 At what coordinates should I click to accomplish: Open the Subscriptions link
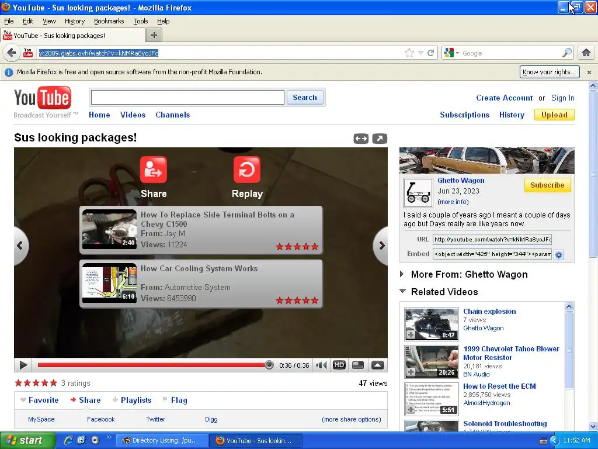tap(464, 115)
